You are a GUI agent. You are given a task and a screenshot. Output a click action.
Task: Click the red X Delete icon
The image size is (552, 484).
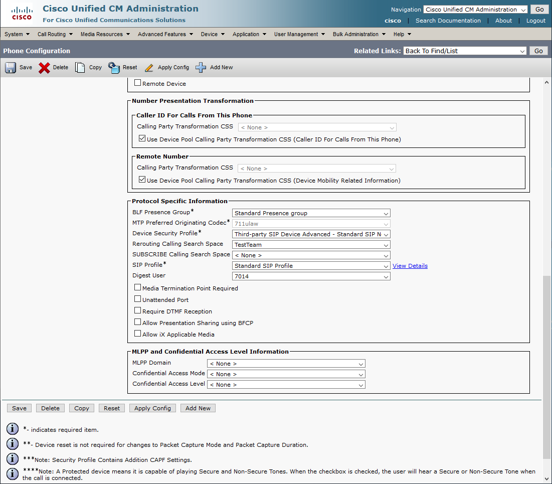tap(45, 68)
